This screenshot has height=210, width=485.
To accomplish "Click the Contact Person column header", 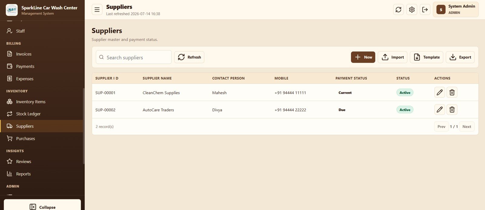I will coord(228,78).
